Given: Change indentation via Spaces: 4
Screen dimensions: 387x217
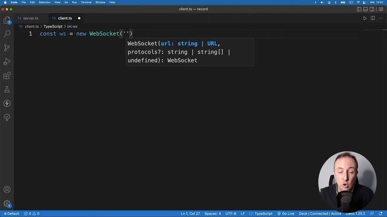Looking at the screenshot, I should tap(212, 213).
